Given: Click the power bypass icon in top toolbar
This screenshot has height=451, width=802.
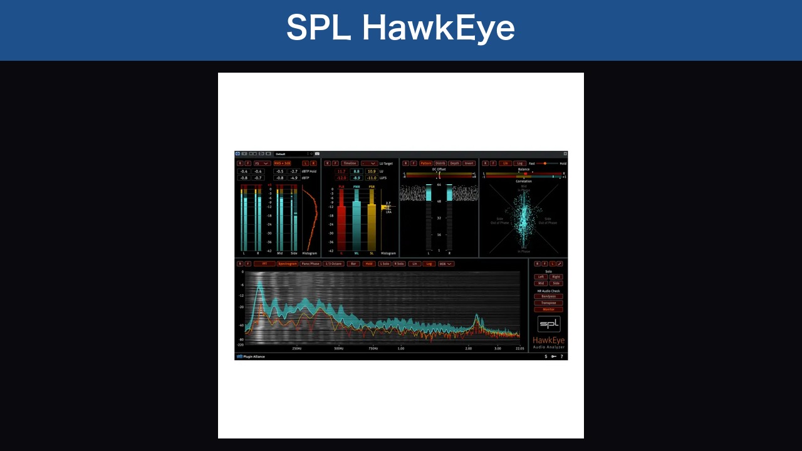Looking at the screenshot, I should [x=237, y=153].
